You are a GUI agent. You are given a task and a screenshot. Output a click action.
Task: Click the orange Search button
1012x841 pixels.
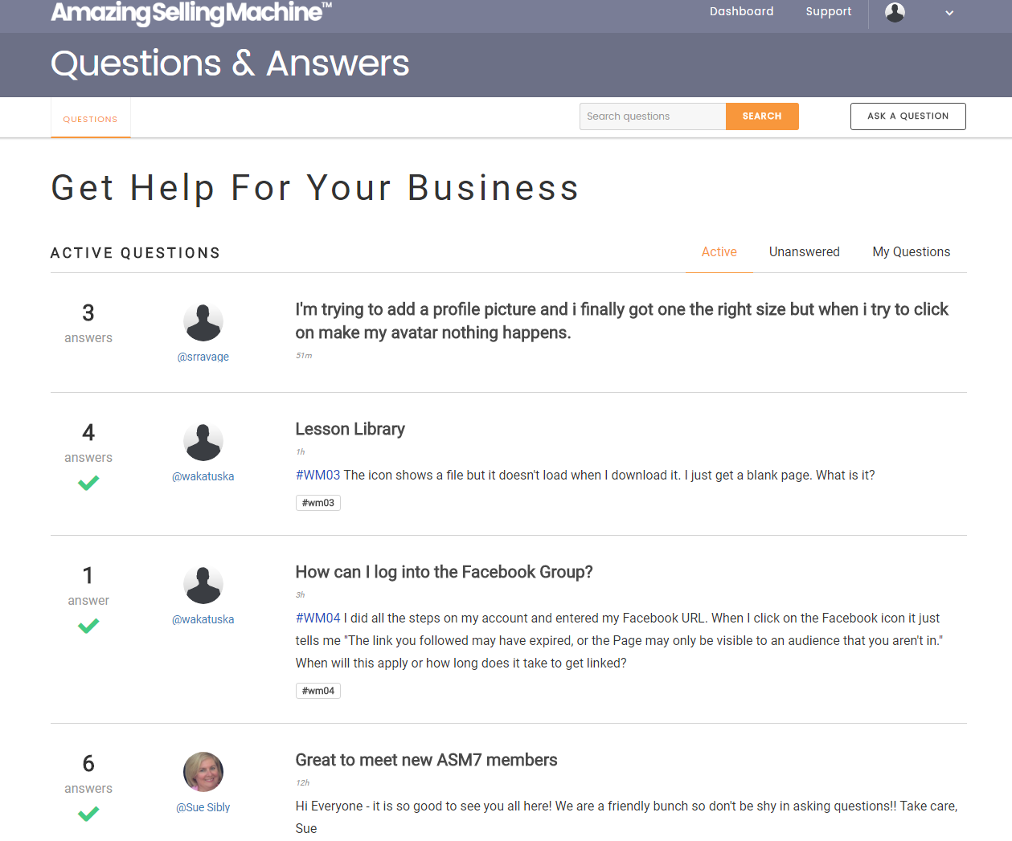pos(762,116)
